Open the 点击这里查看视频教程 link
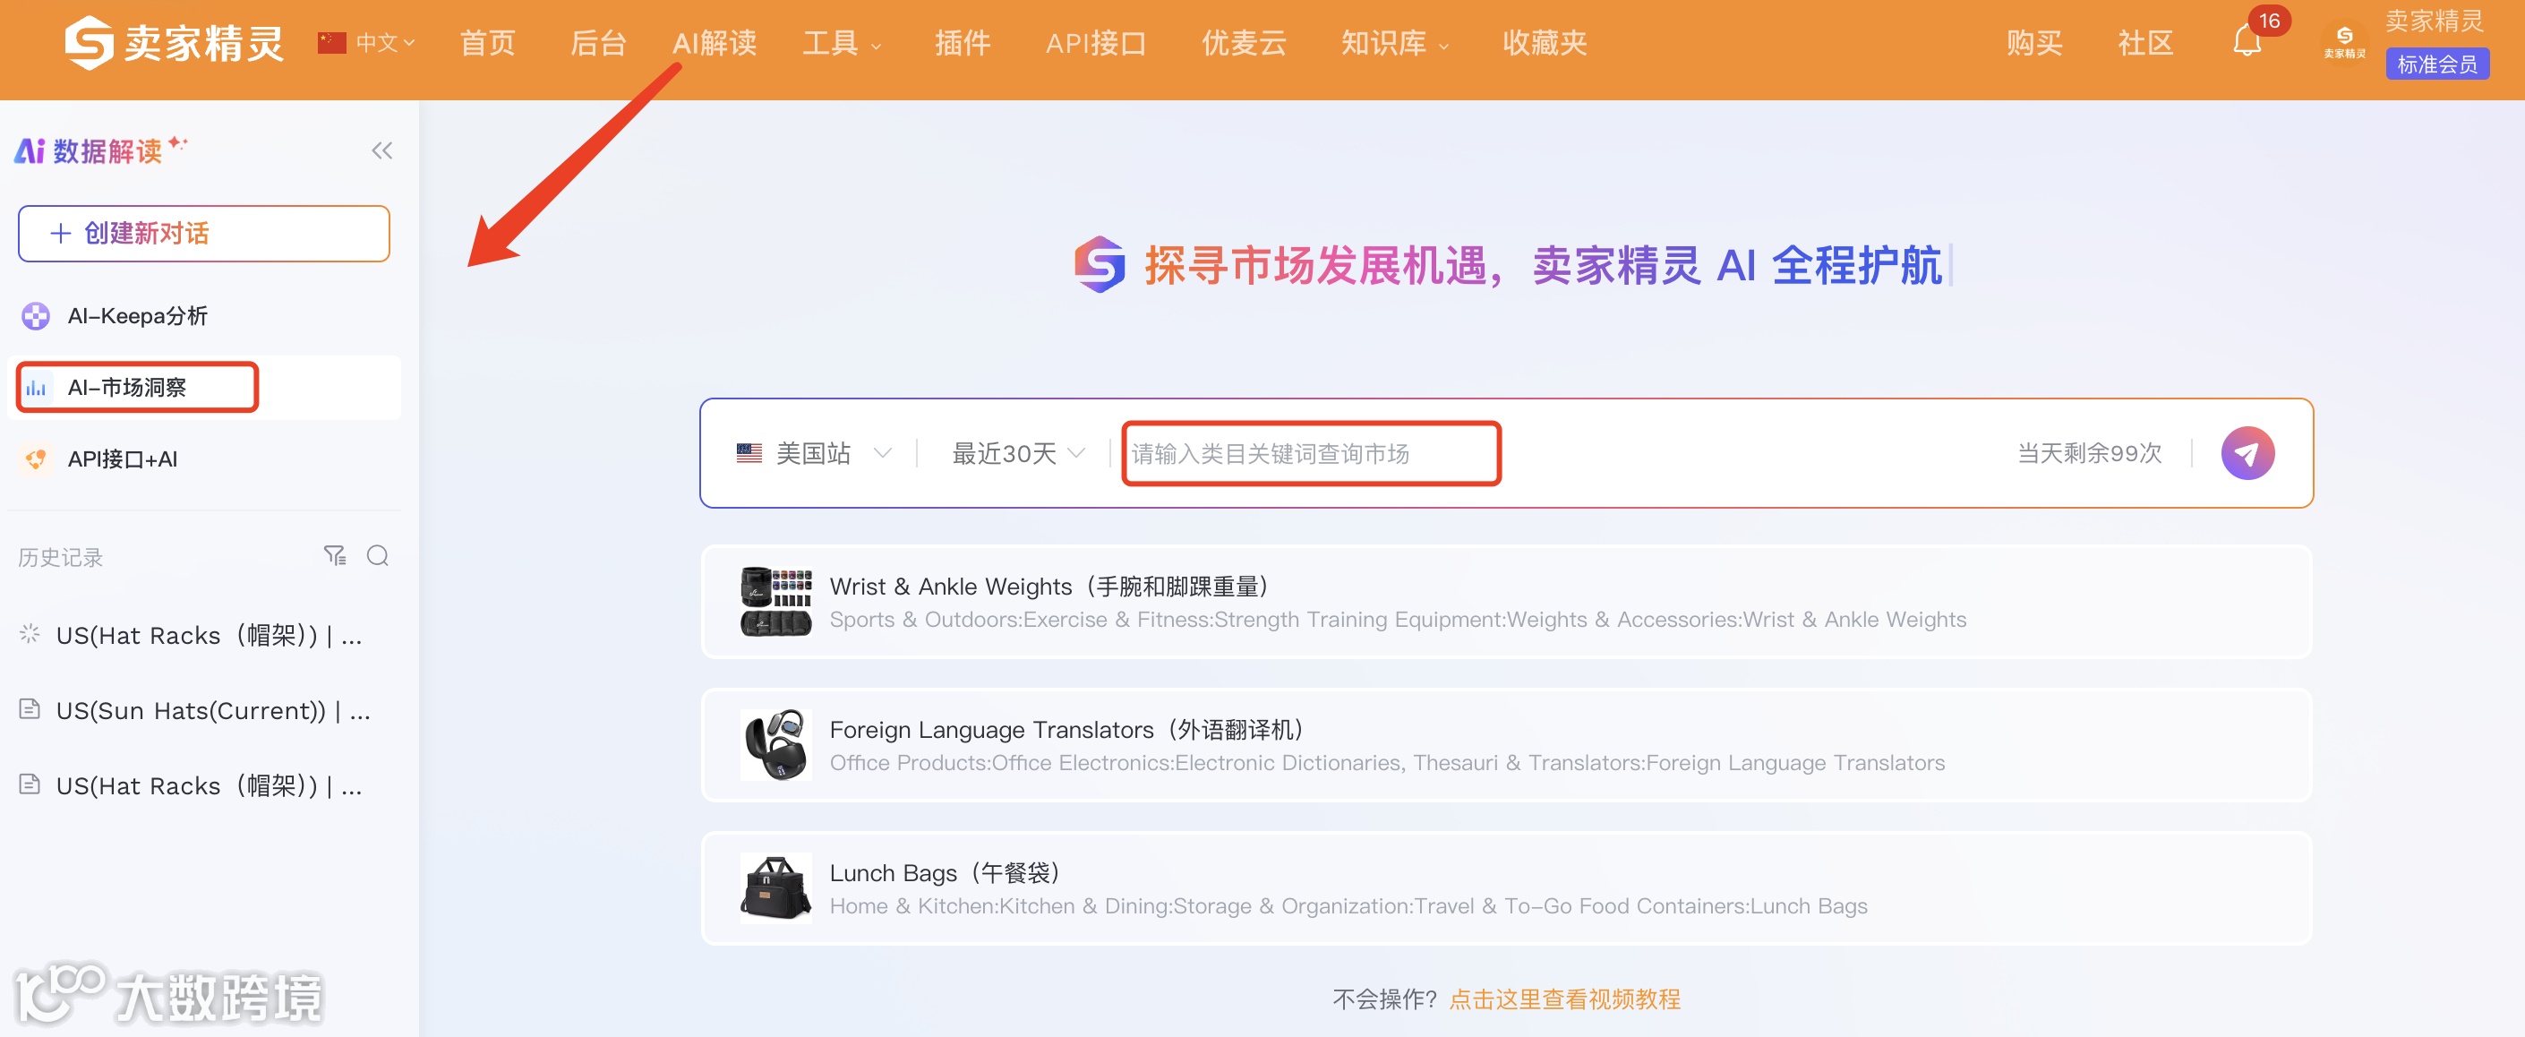 click(1563, 998)
